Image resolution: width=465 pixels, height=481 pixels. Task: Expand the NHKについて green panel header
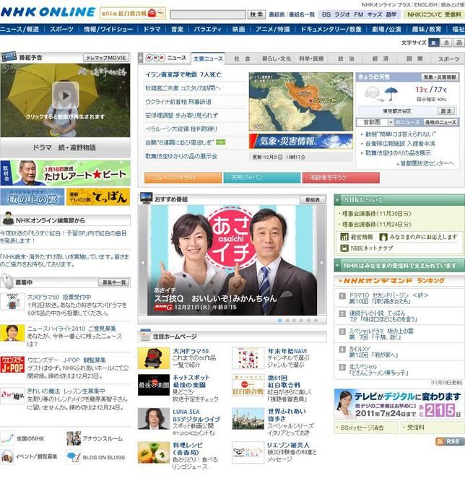tap(399, 200)
